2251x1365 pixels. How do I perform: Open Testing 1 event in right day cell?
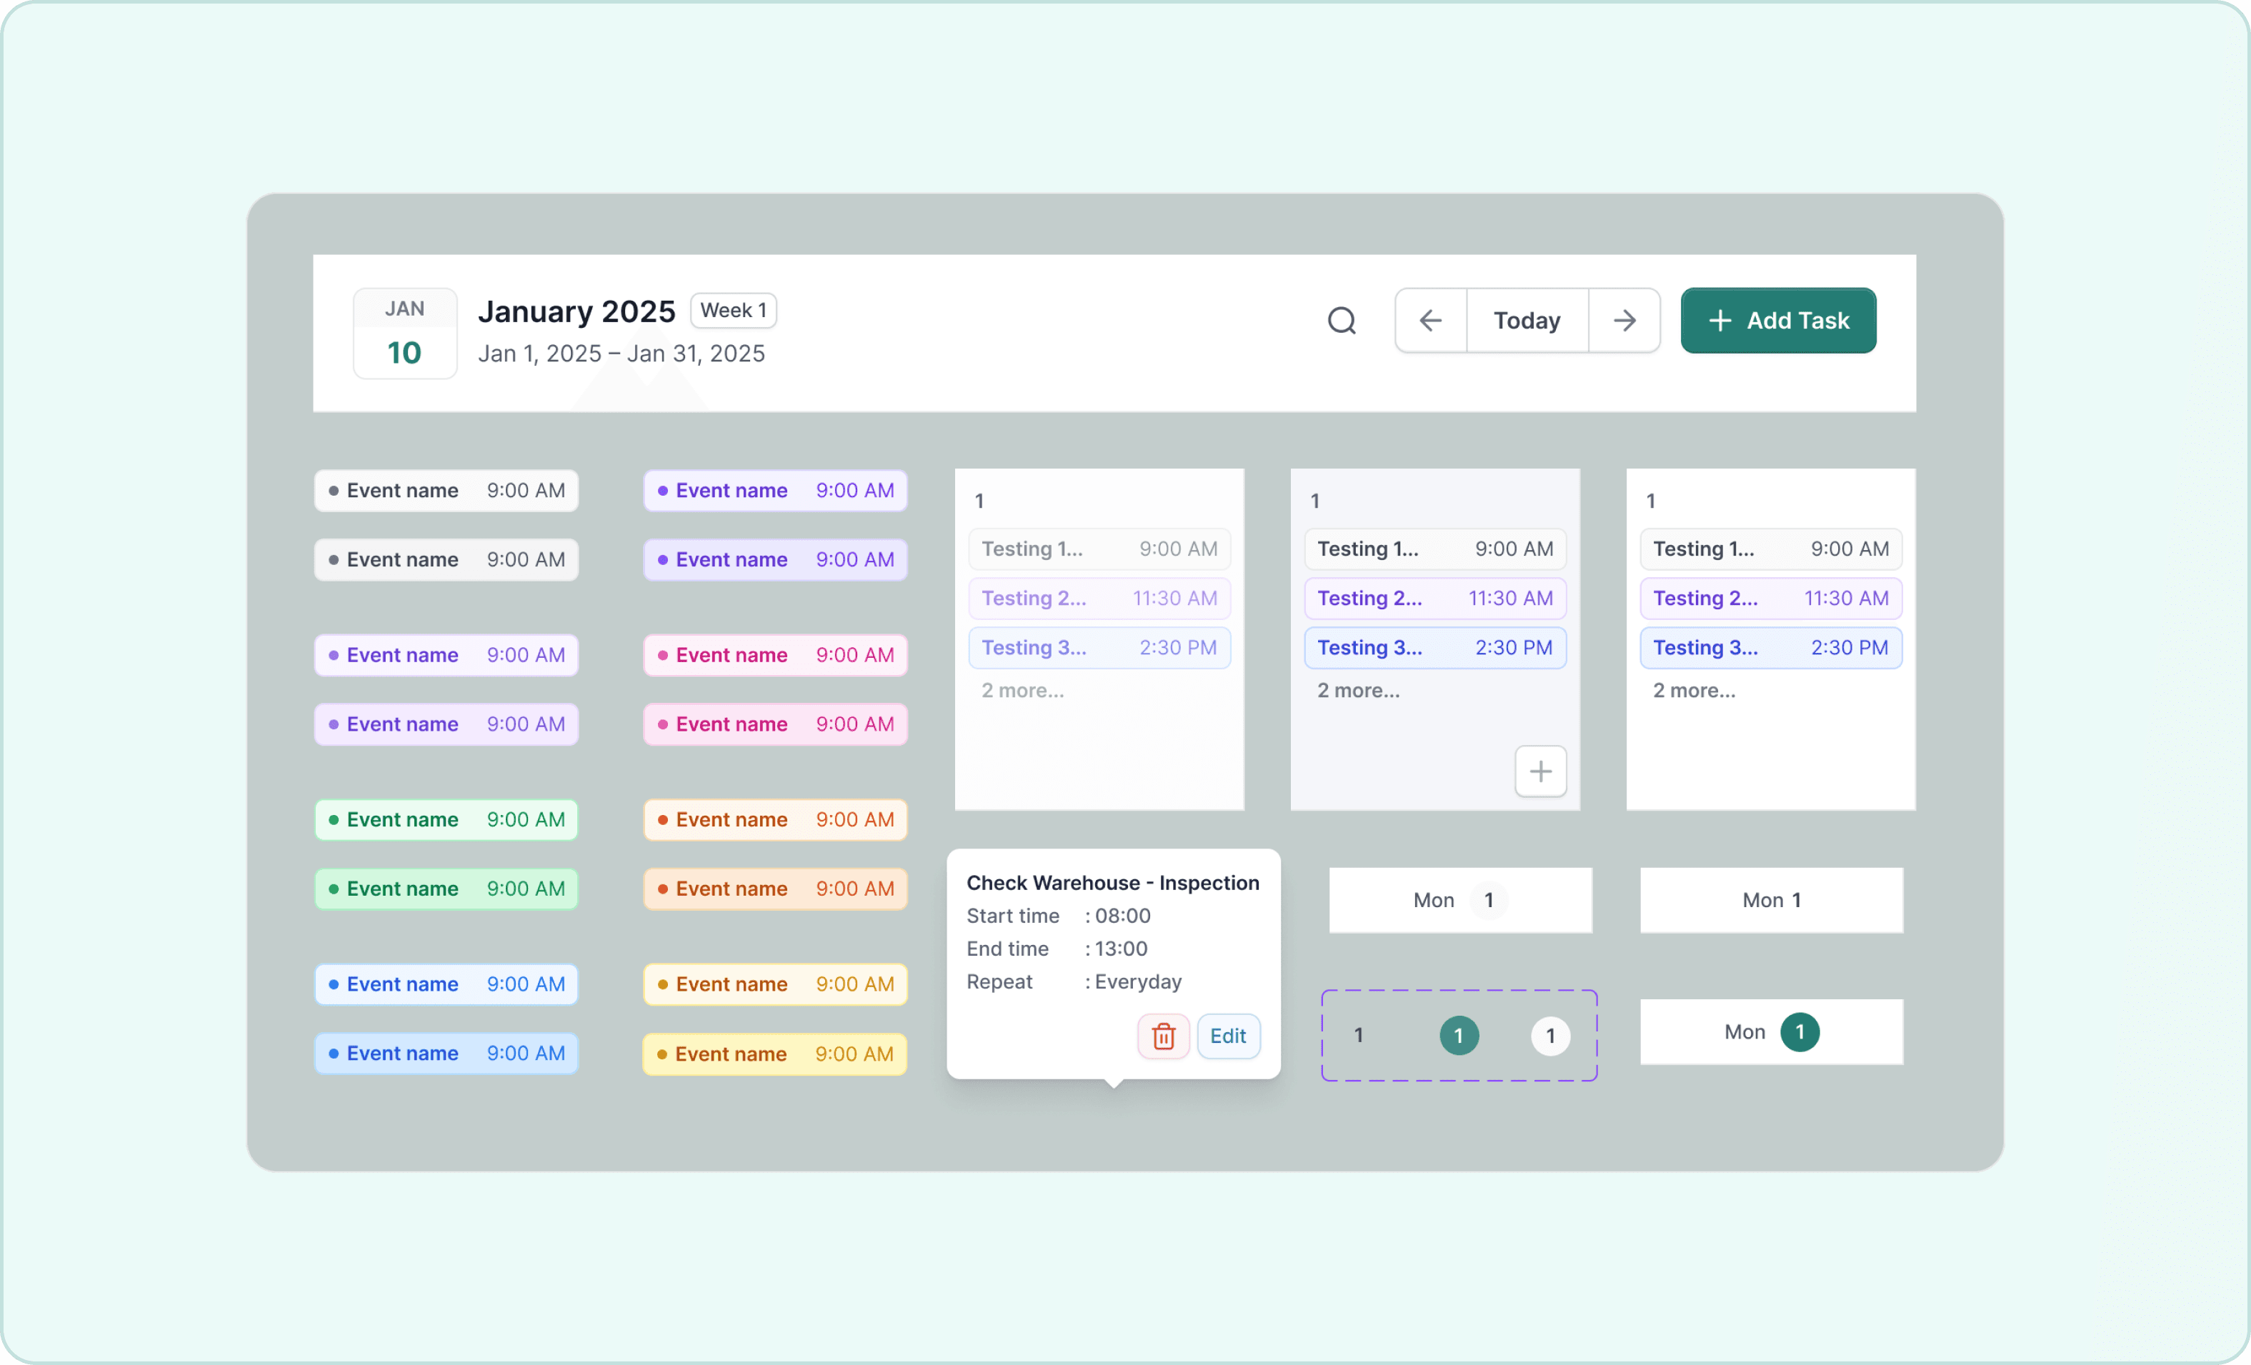pyautogui.click(x=1770, y=549)
